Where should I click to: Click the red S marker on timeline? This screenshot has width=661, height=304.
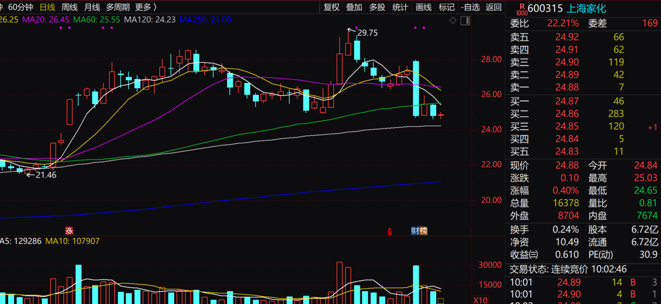click(390, 231)
